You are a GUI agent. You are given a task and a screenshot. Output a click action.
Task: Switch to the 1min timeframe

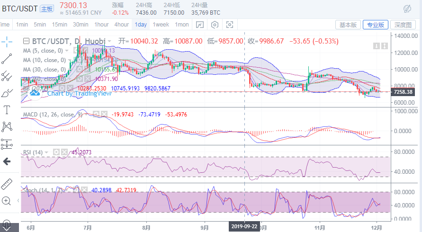point(22,25)
